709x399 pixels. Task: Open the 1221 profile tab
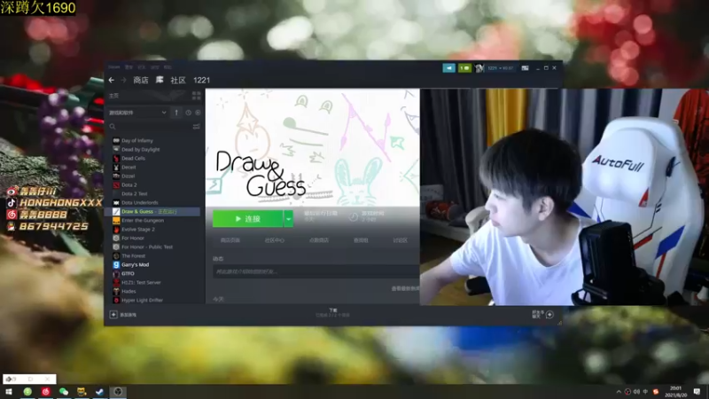pos(202,80)
